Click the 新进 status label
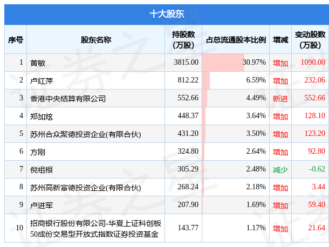This screenshot has height=247, width=329. coord(280,98)
